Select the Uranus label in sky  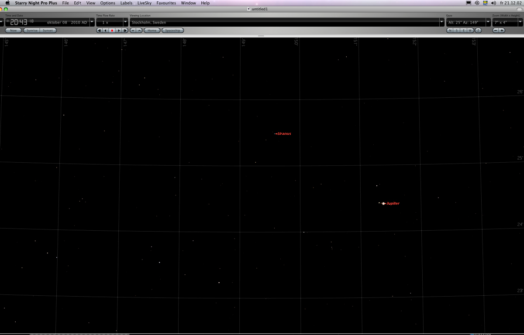click(x=284, y=133)
